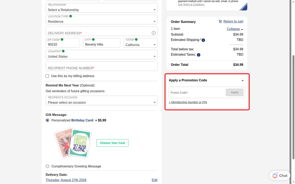295x184 pixels.
Task: Focus the City field
Action: click(x=102, y=43)
